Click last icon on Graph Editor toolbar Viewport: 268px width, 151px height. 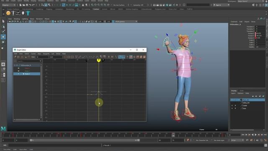pyautogui.click(x=144, y=57)
